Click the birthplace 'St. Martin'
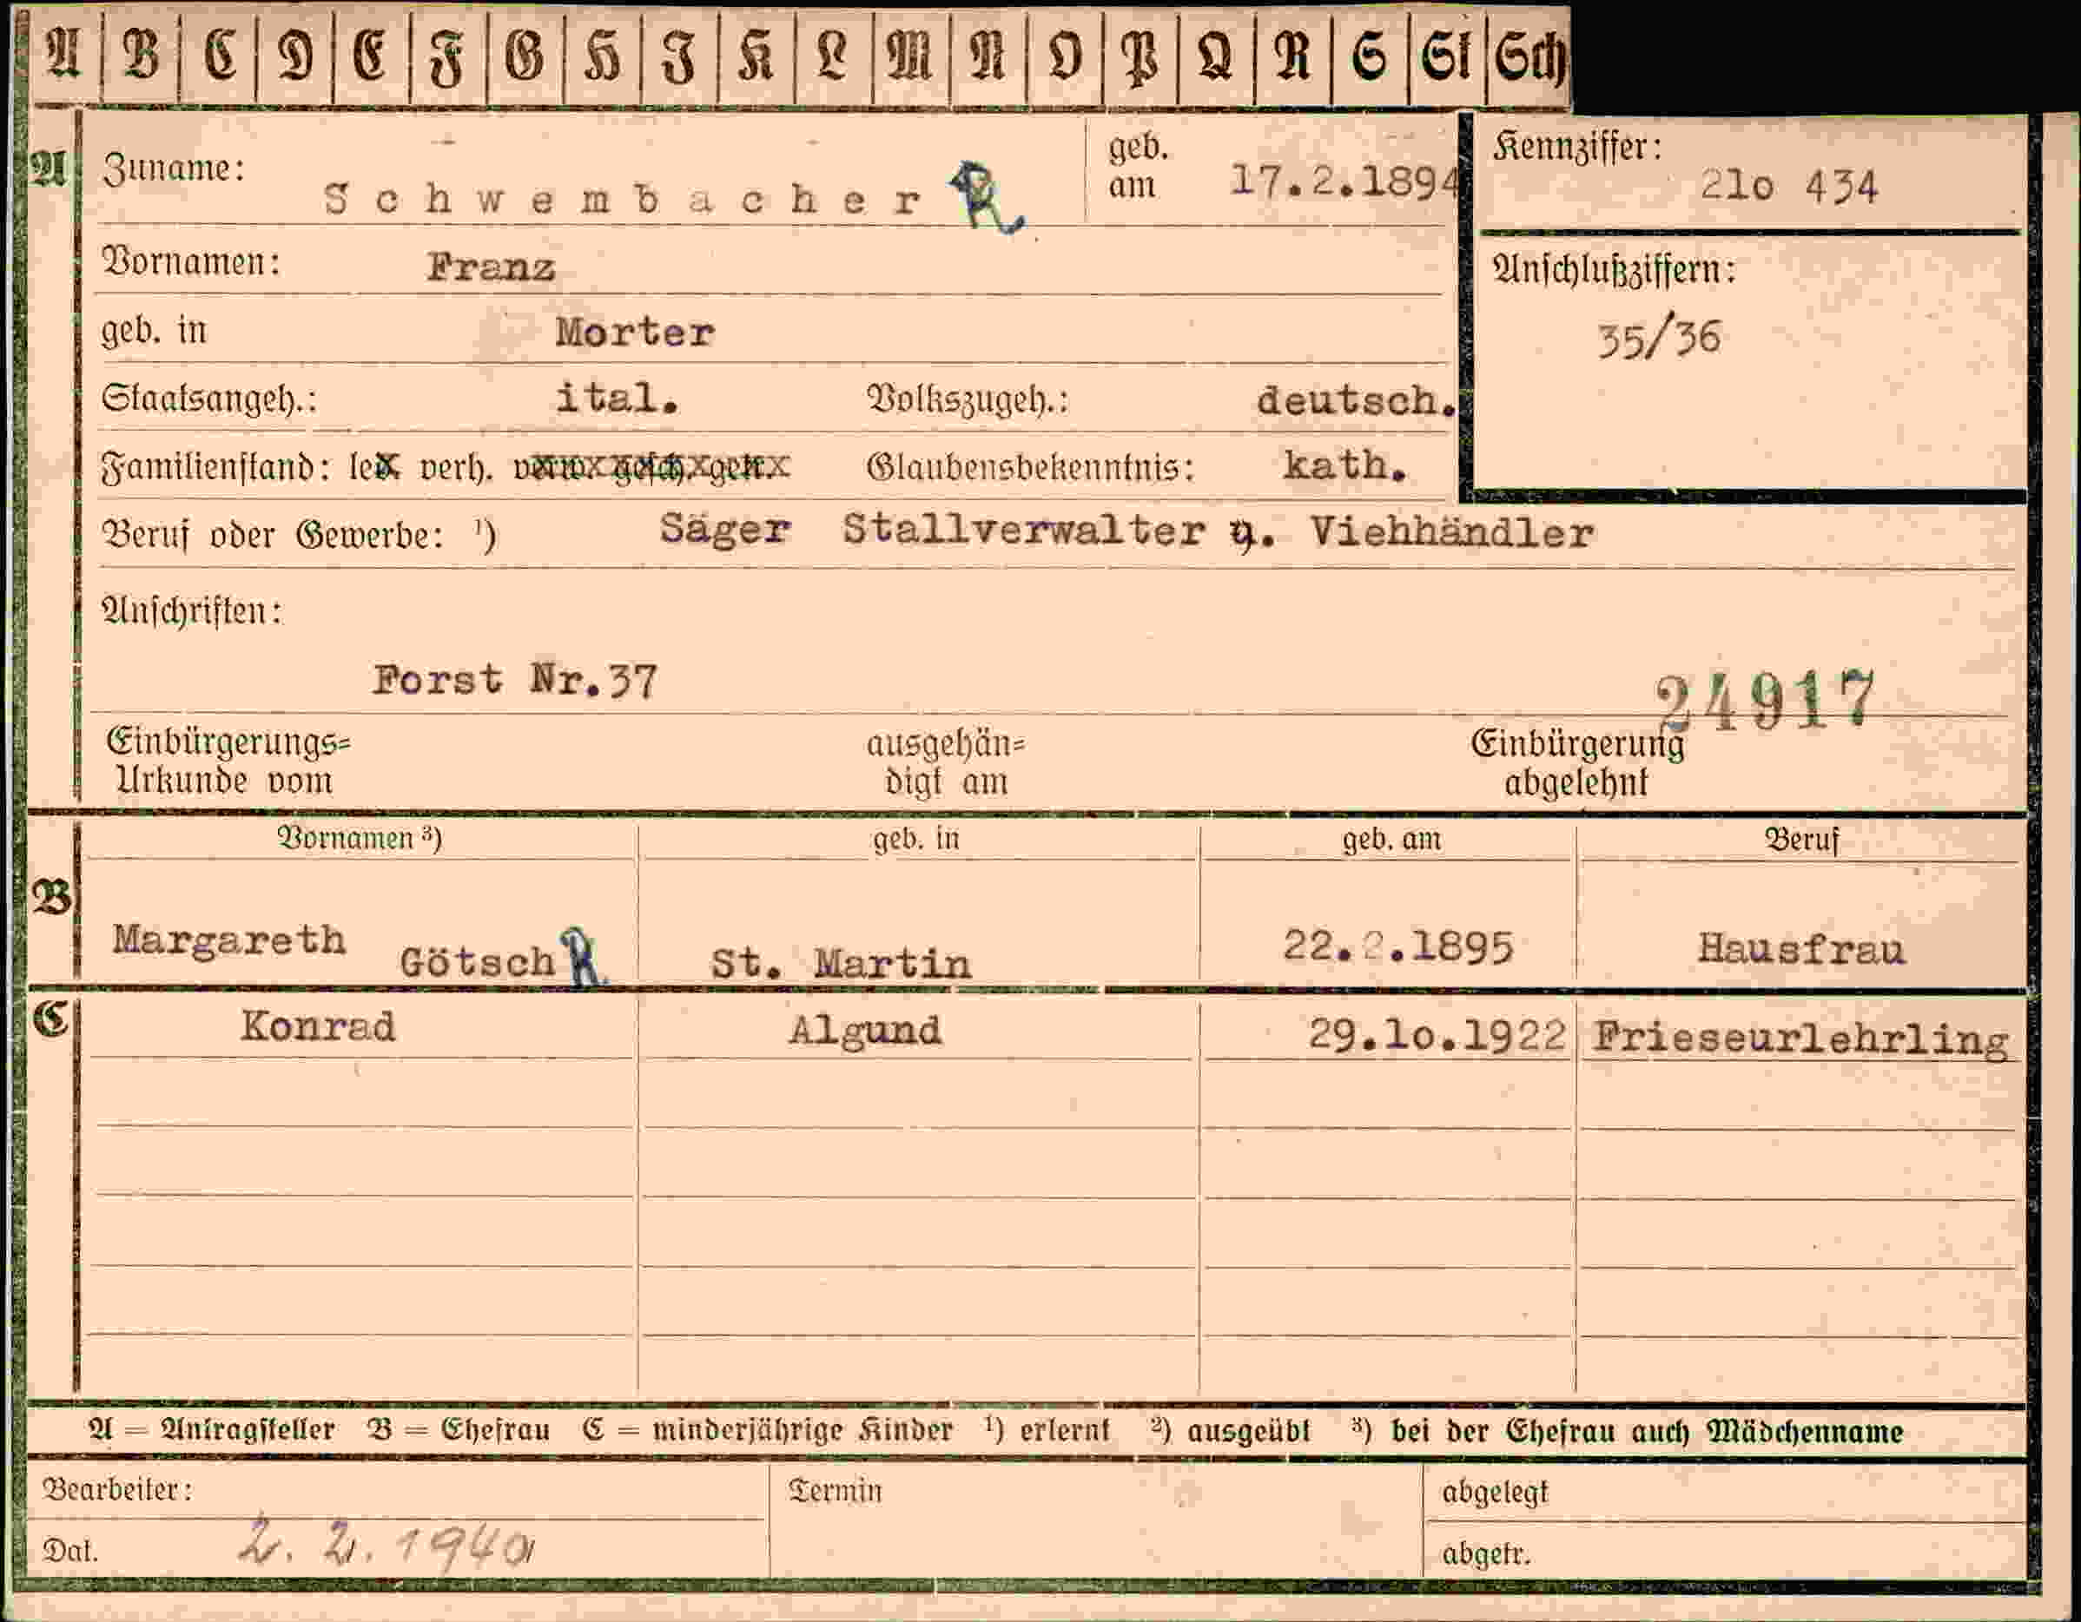The image size is (2081, 1622). (842, 964)
